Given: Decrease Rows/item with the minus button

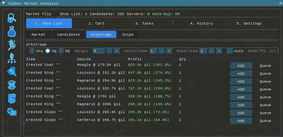Looking at the screenshot, I should point(211,51).
